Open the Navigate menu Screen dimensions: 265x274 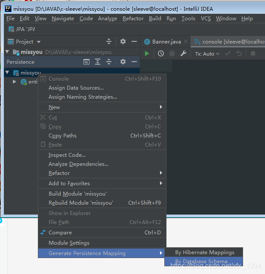pyautogui.click(x=63, y=19)
